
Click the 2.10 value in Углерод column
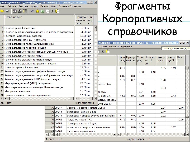pos(140,84)
